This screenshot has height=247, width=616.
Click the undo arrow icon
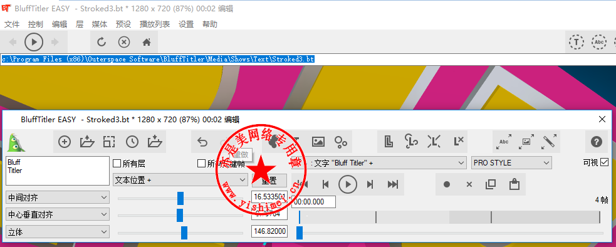[202, 142]
